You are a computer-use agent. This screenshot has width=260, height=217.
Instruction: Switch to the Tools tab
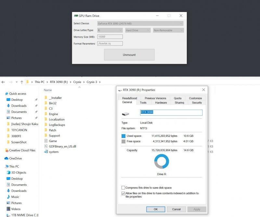point(143,102)
